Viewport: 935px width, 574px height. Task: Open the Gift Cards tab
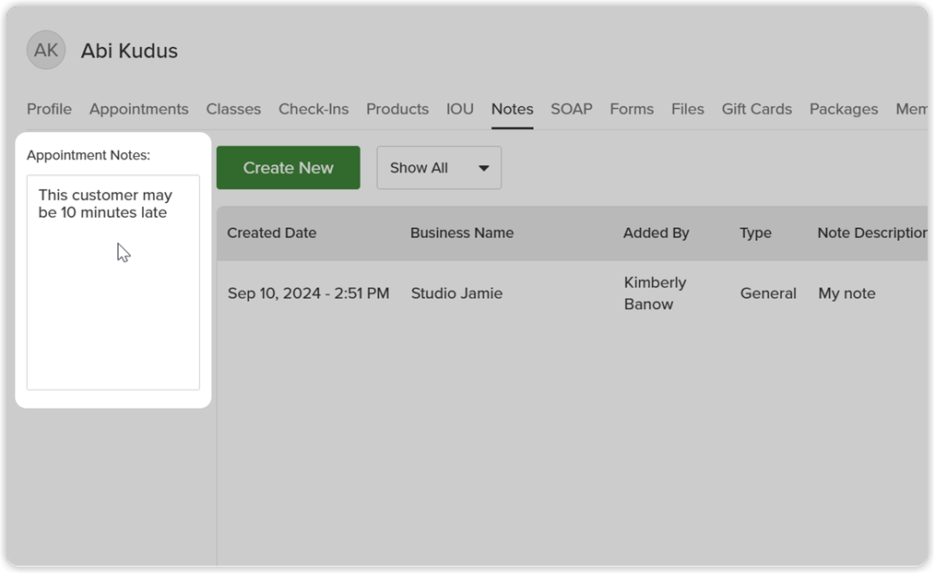757,109
